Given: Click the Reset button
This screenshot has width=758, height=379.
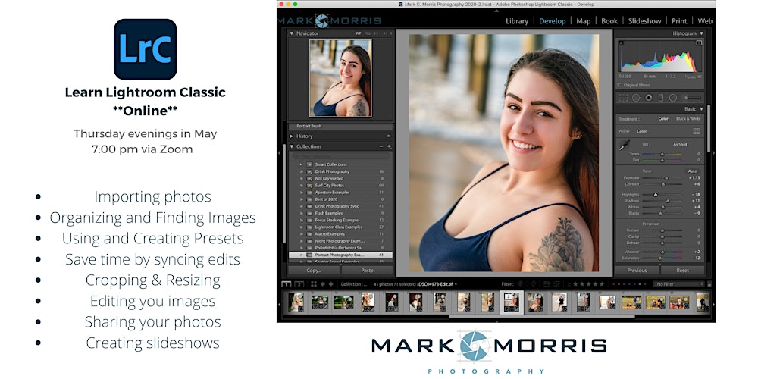Looking at the screenshot, I should [683, 271].
